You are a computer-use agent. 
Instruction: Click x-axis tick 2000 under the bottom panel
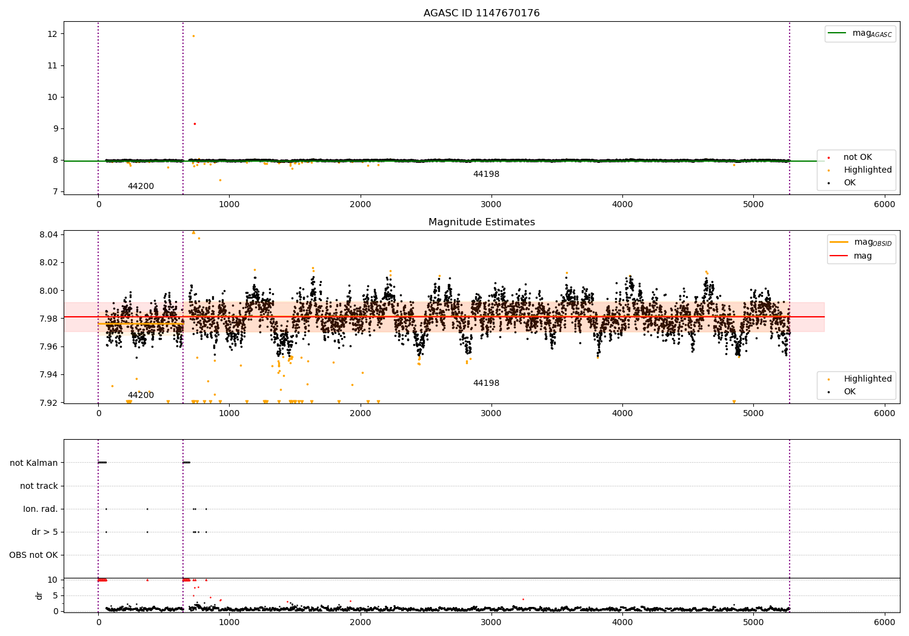click(x=360, y=622)
